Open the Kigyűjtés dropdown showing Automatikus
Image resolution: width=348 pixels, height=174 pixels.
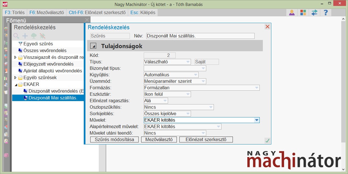(x=171, y=75)
